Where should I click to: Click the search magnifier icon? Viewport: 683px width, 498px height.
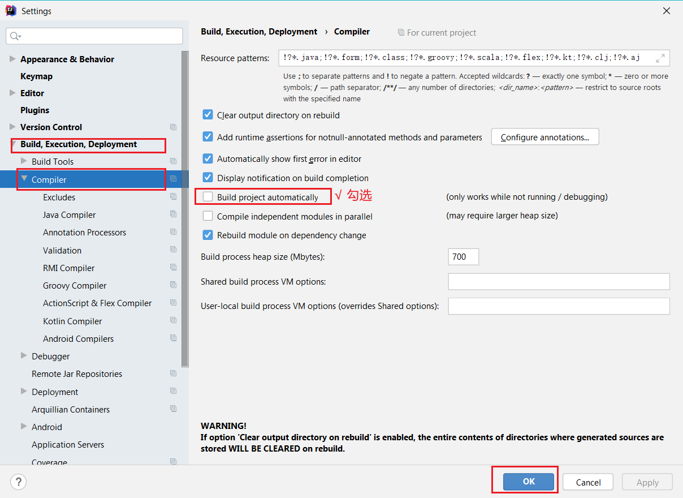(x=15, y=36)
